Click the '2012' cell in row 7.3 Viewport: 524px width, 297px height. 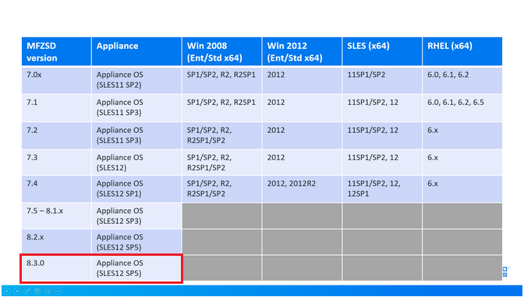coord(302,162)
